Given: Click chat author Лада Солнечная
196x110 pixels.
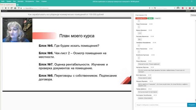Looking at the screenshot, I should click(x=141, y=24).
